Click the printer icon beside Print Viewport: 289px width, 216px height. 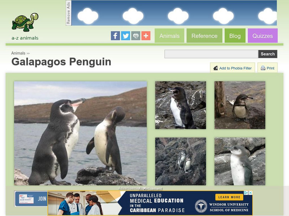coord(263,68)
